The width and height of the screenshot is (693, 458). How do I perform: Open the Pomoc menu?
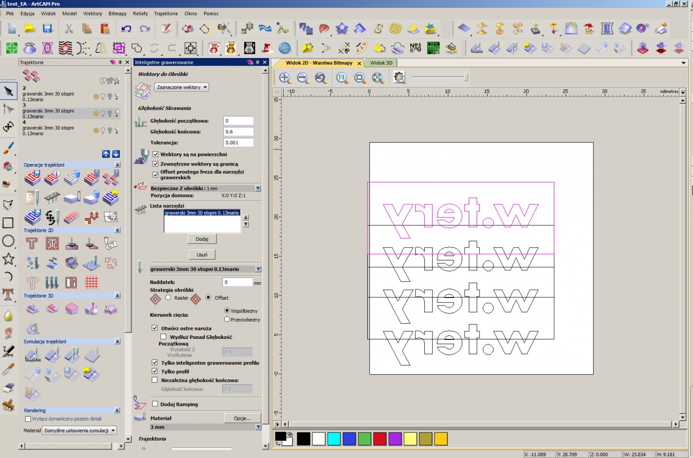pyautogui.click(x=211, y=13)
